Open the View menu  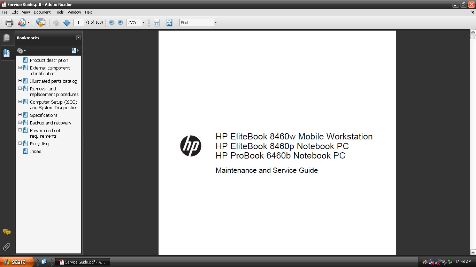pos(26,12)
